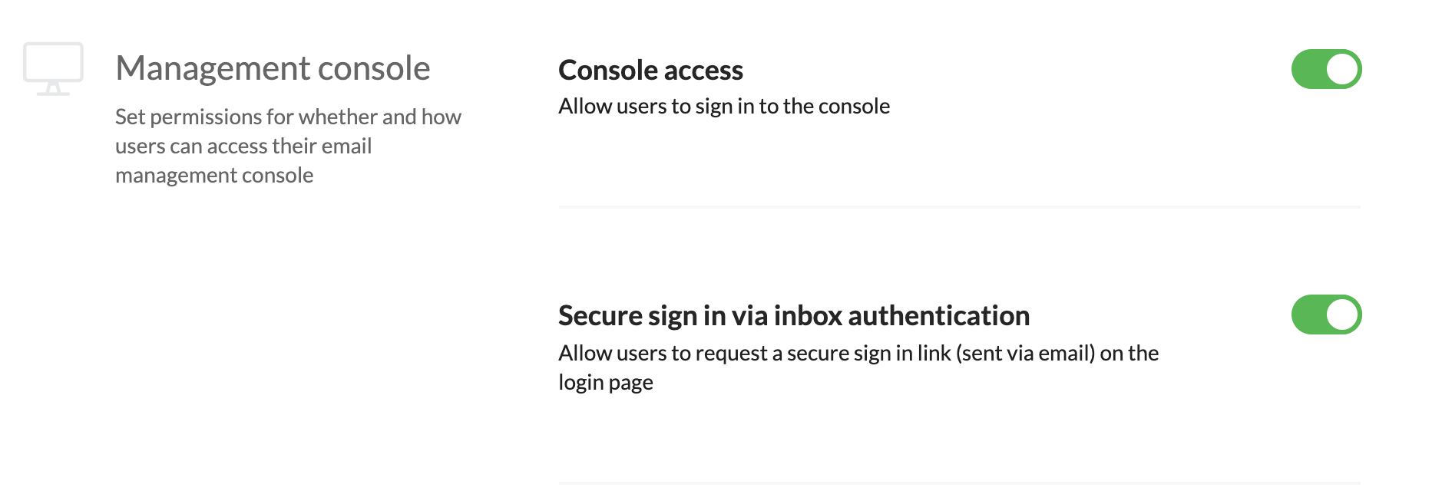Click the word 'console' in Management console heading
The image size is (1442, 494).
(x=374, y=68)
